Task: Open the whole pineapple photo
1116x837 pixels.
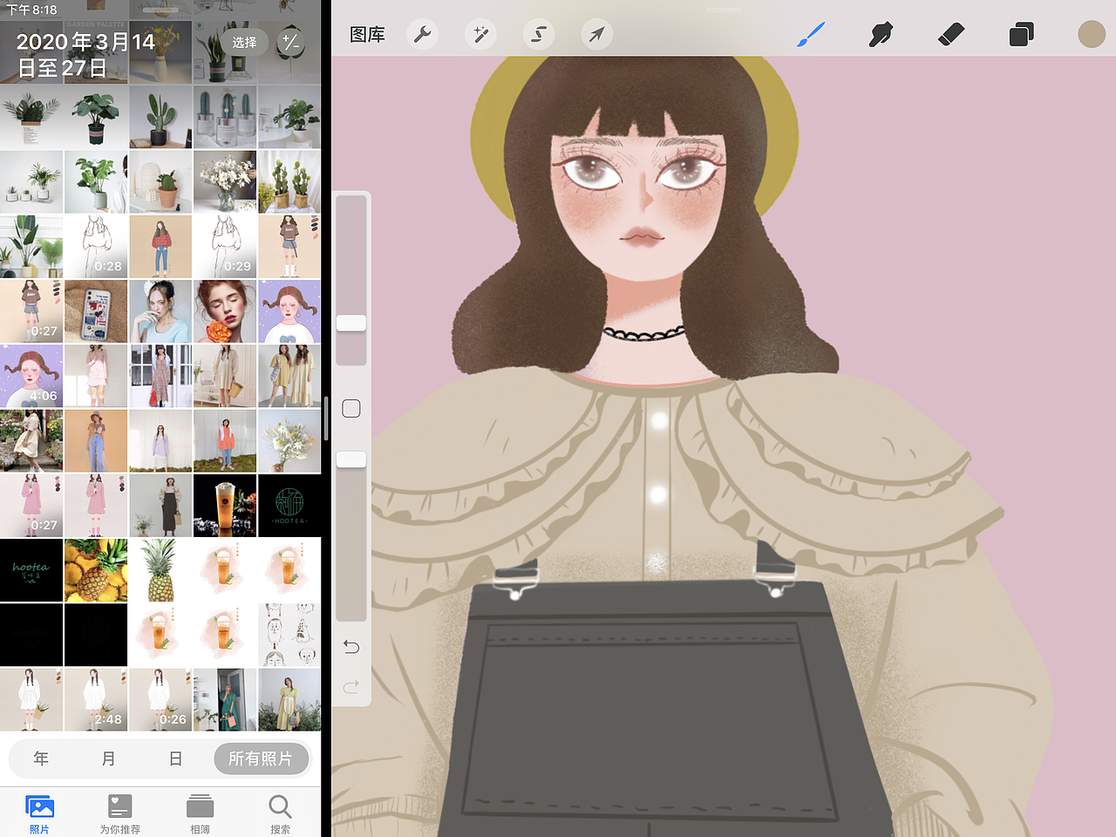Action: pyautogui.click(x=160, y=570)
